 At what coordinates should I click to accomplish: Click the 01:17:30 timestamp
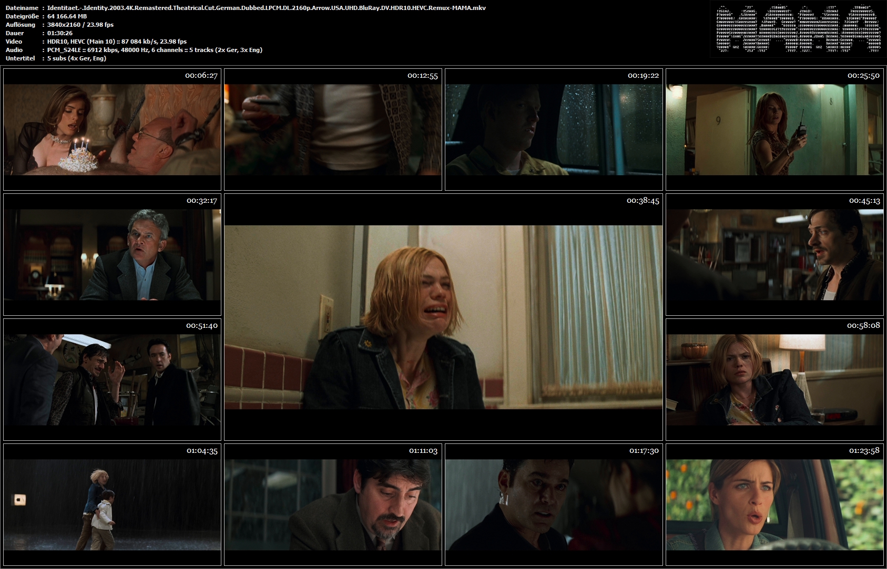[644, 451]
